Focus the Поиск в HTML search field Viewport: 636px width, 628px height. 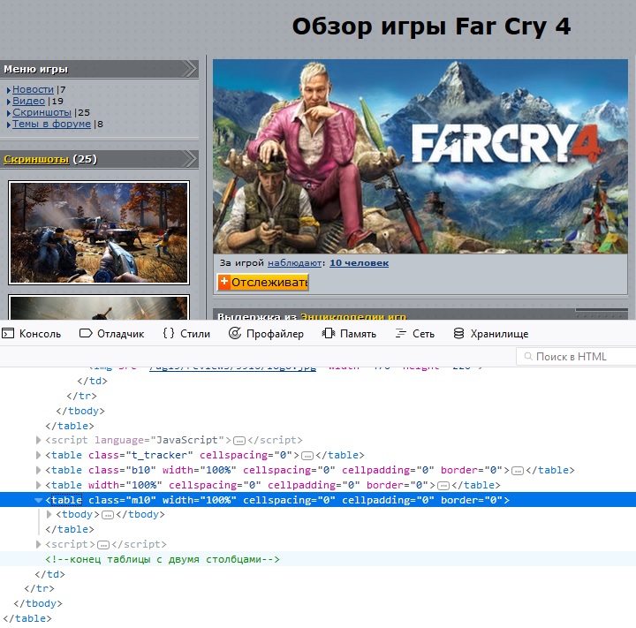point(576,357)
